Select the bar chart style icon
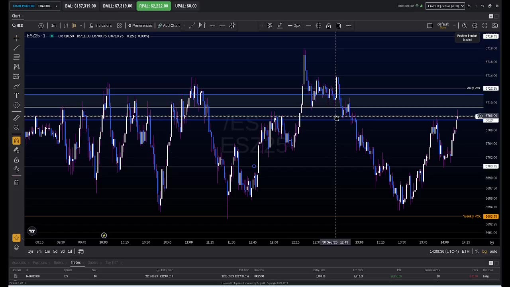The height and width of the screenshot is (287, 510). 66,26
